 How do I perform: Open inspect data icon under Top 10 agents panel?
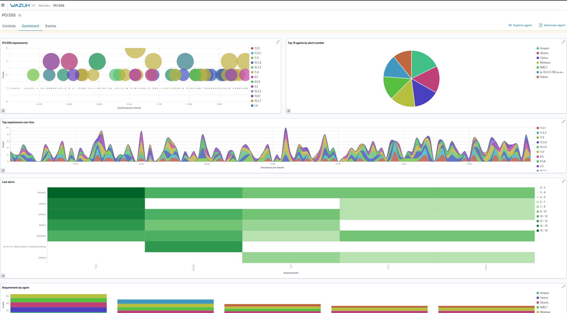pyautogui.click(x=289, y=111)
